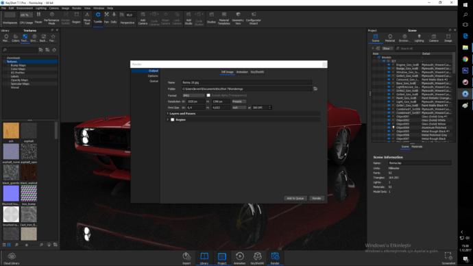Open the Environment menu in menu bar
Image resolution: width=473 pixels, height=266 pixels.
point(25,8)
